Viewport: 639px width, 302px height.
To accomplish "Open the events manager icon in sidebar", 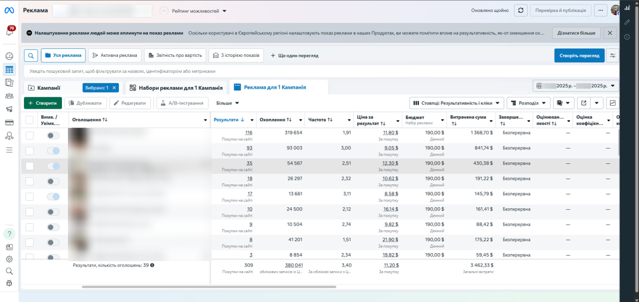I will tap(9, 136).
